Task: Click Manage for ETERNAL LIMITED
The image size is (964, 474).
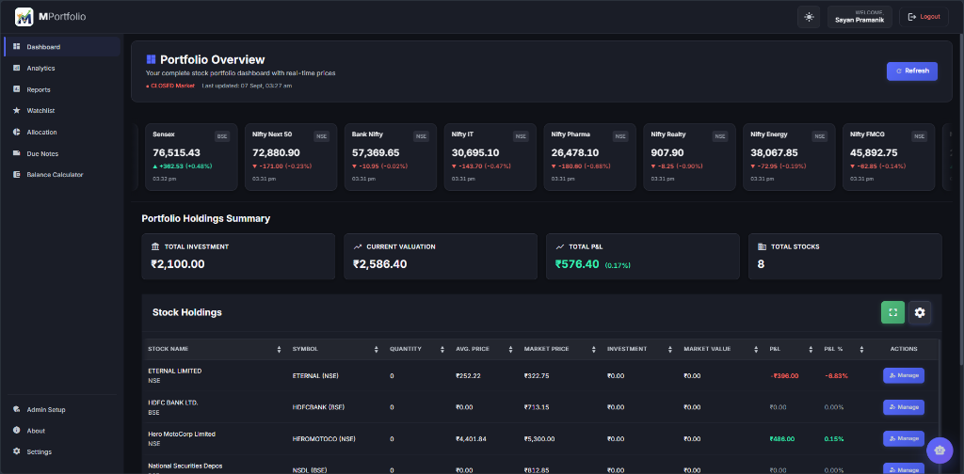Action: (x=904, y=376)
